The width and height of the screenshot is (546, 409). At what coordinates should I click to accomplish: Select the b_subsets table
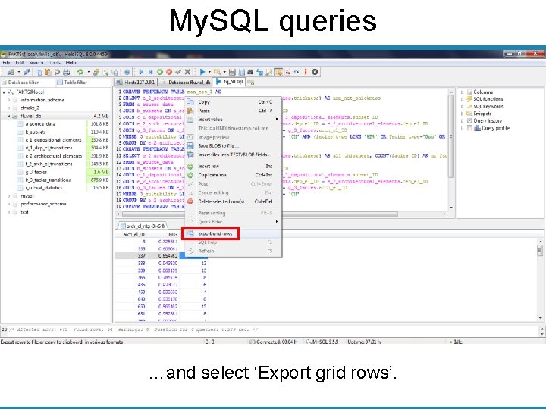point(36,132)
